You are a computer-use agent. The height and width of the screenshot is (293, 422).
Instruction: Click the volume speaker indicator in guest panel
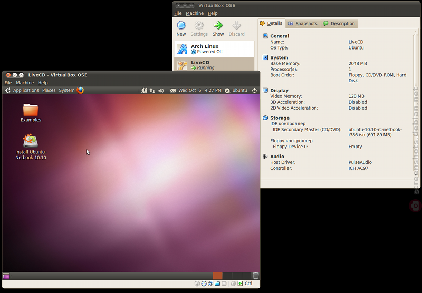click(x=161, y=91)
